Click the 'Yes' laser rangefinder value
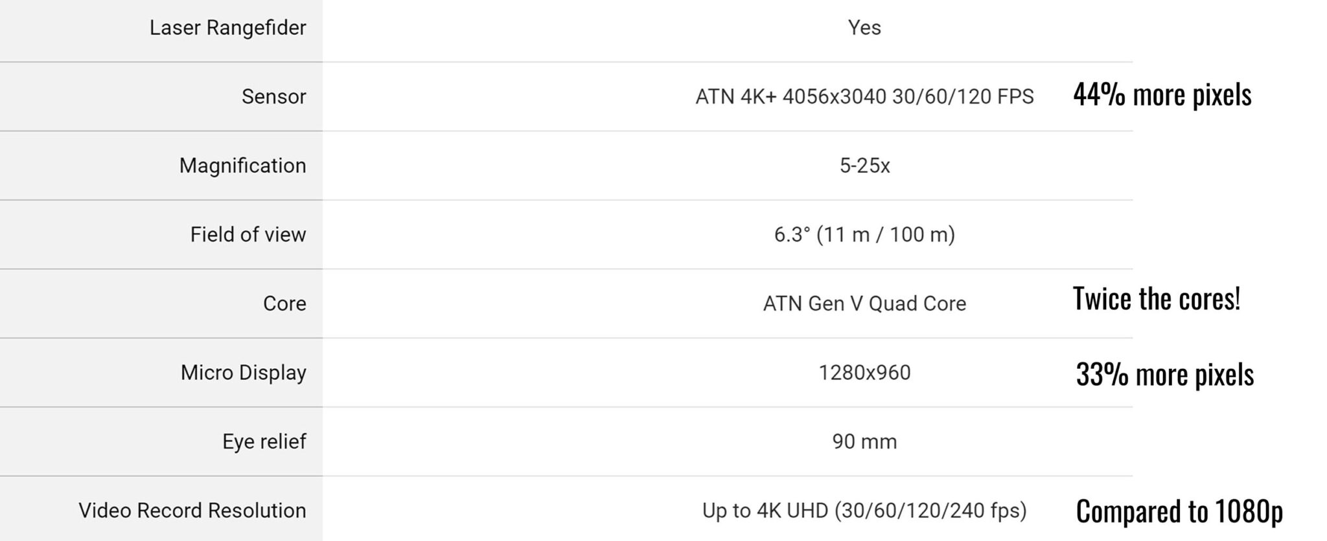 tap(864, 28)
